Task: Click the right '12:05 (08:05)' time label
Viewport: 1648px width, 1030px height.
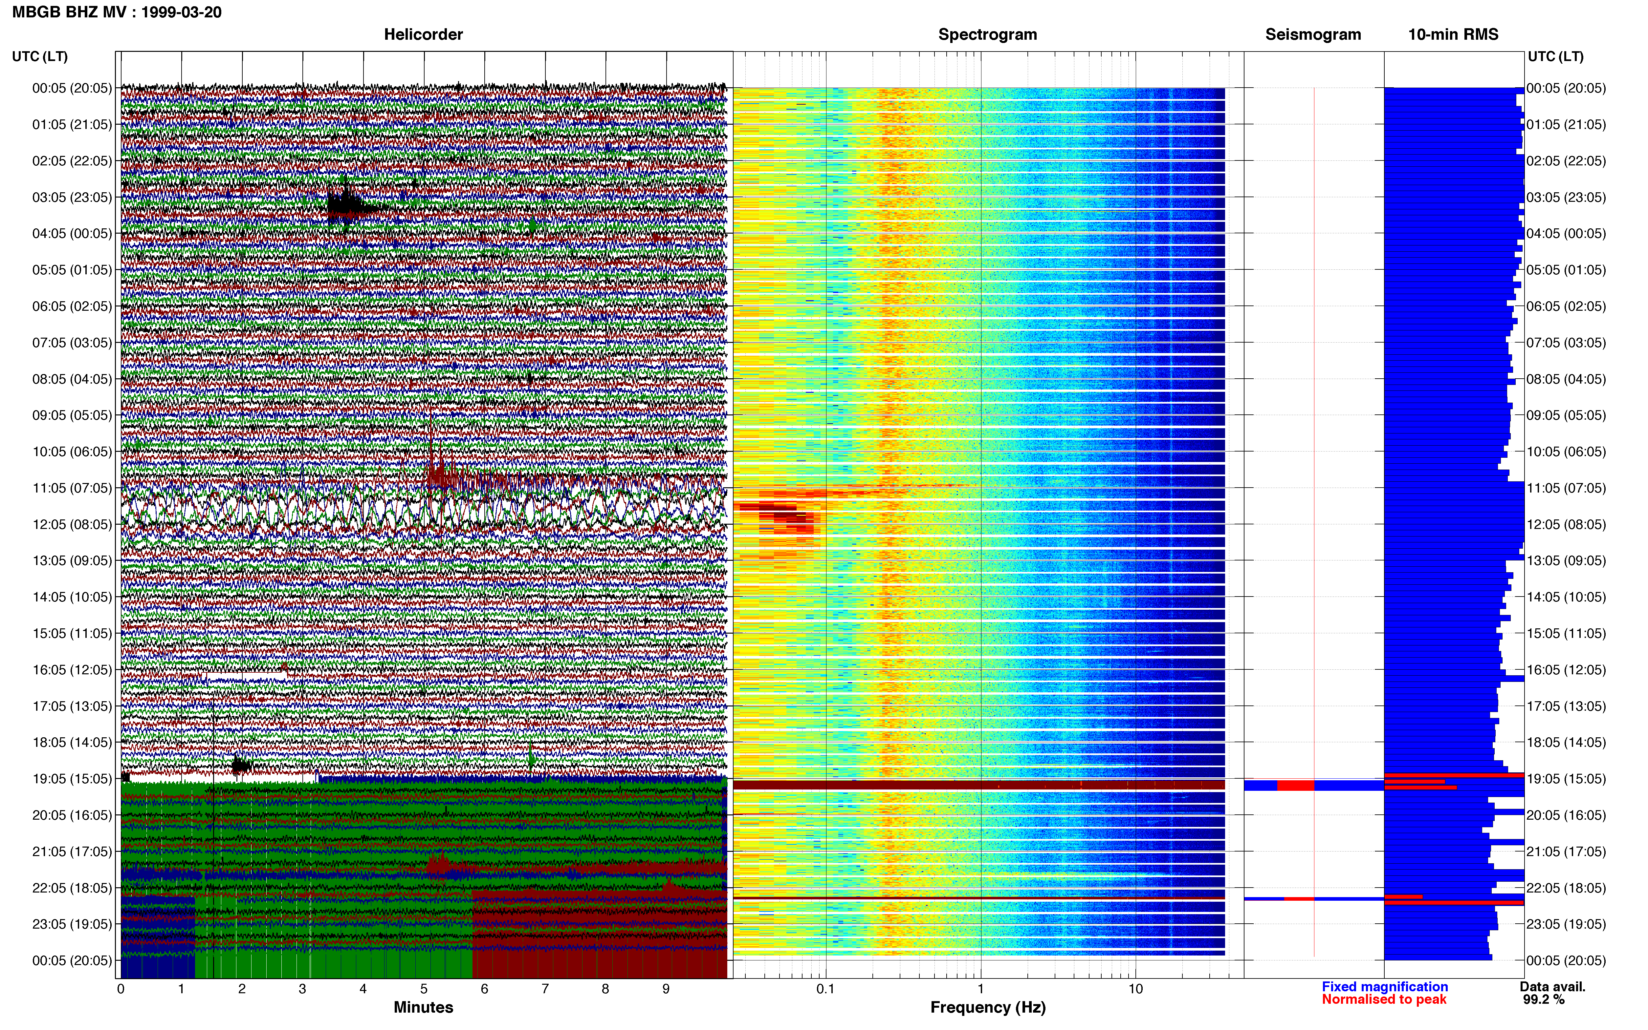Action: (x=1566, y=525)
